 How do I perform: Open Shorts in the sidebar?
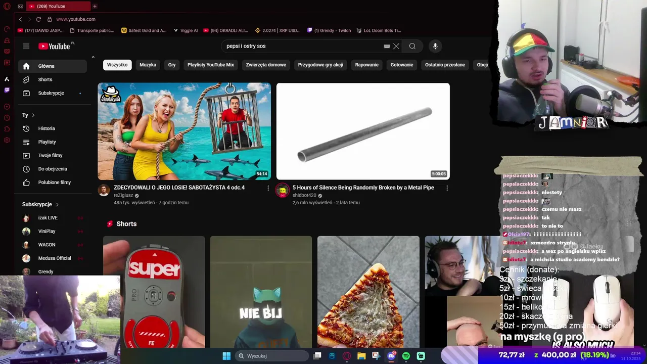pos(53,80)
